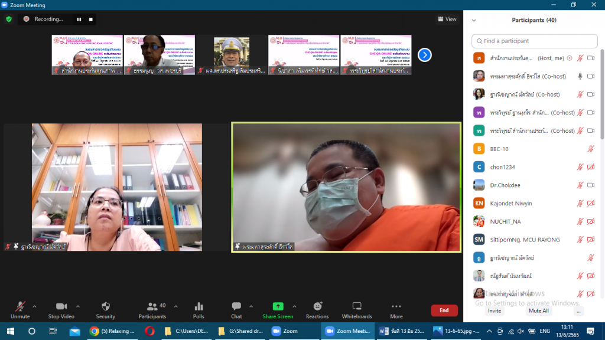This screenshot has height=340, width=605.
Task: Open the View layout menu
Action: 447,19
